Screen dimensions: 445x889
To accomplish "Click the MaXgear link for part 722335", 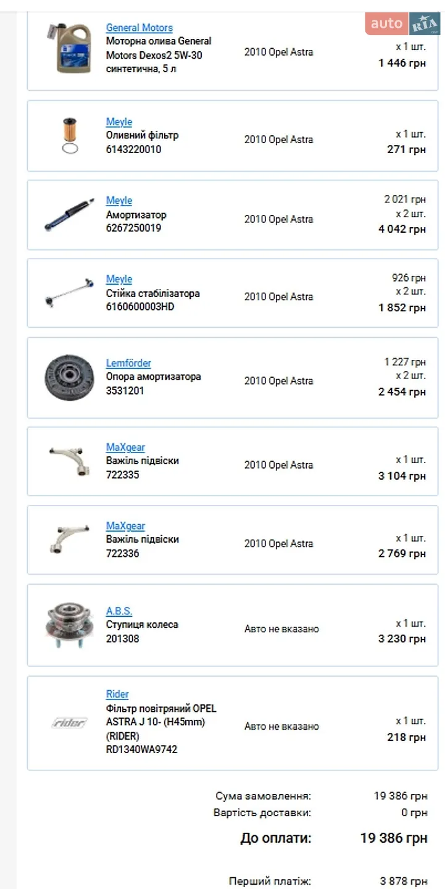I will point(125,447).
